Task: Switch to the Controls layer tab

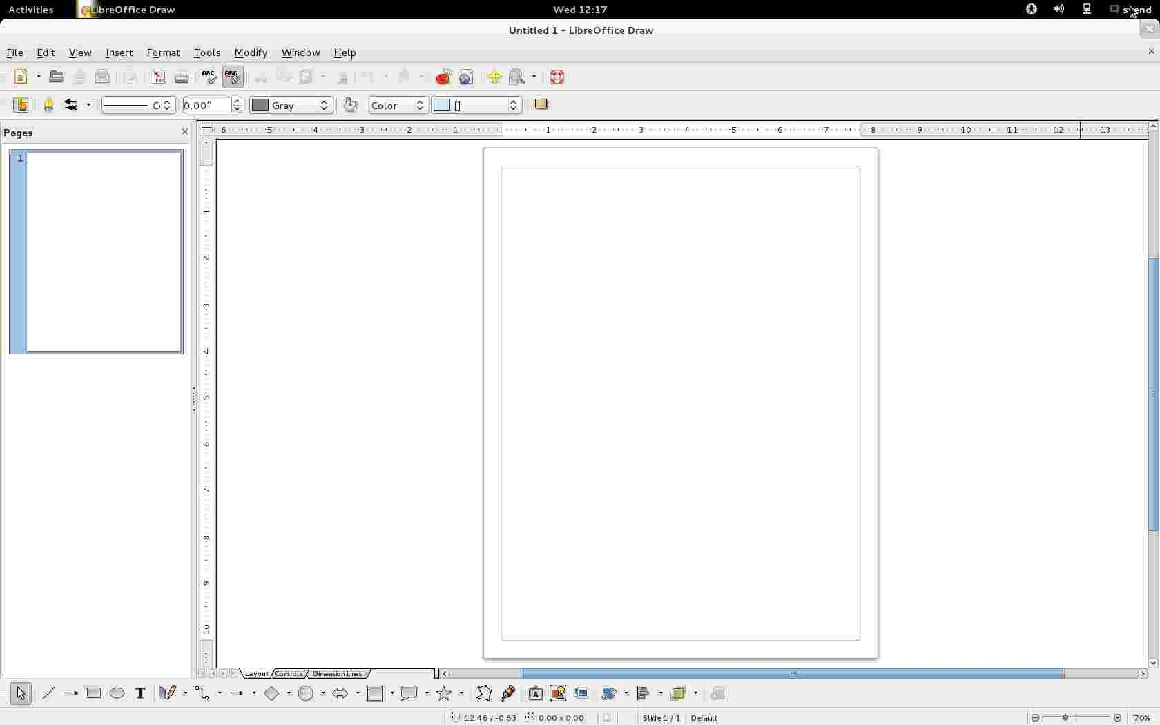Action: (289, 674)
